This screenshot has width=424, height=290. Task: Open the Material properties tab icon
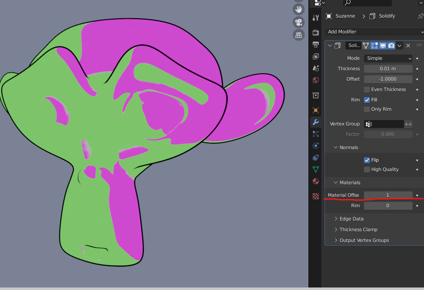tap(316, 181)
